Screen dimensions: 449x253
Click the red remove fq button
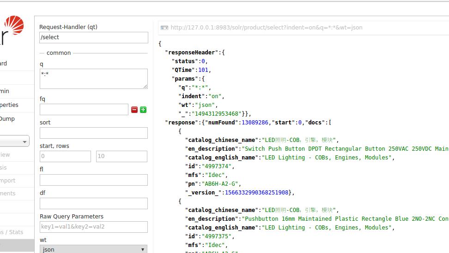134,110
